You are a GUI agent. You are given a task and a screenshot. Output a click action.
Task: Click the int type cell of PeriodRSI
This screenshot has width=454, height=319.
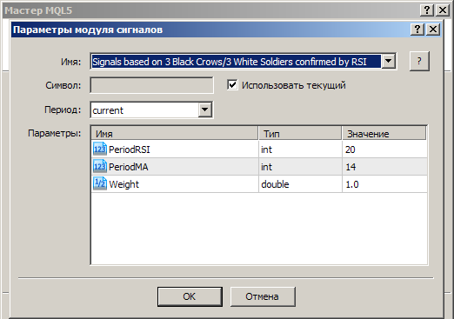(x=300, y=150)
